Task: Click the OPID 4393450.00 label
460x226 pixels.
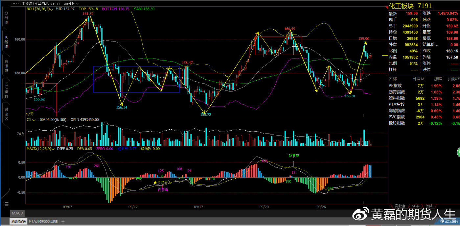Action: pos(85,120)
